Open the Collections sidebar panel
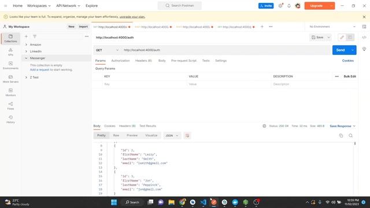 tap(10, 38)
